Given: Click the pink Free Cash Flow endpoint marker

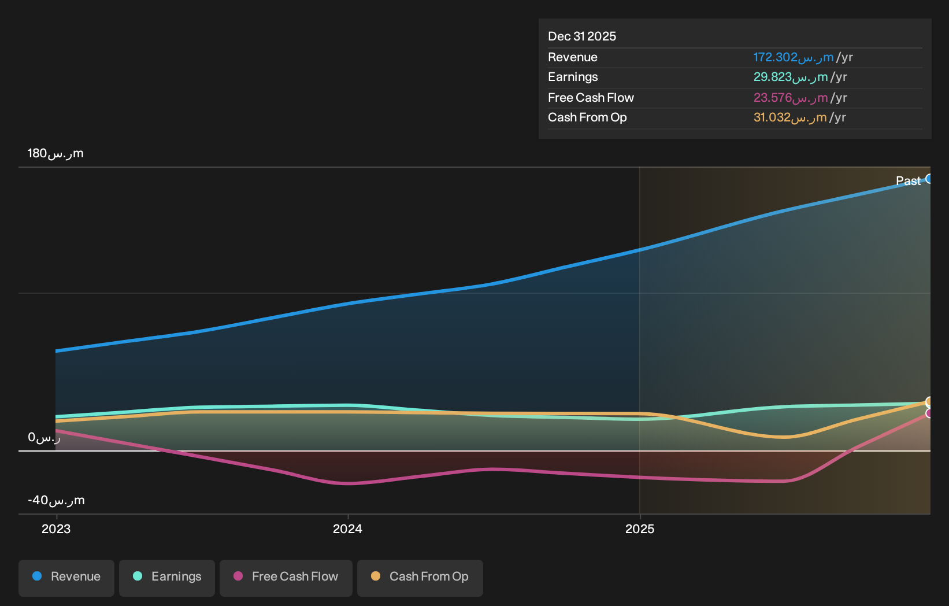Looking at the screenshot, I should 929,413.
